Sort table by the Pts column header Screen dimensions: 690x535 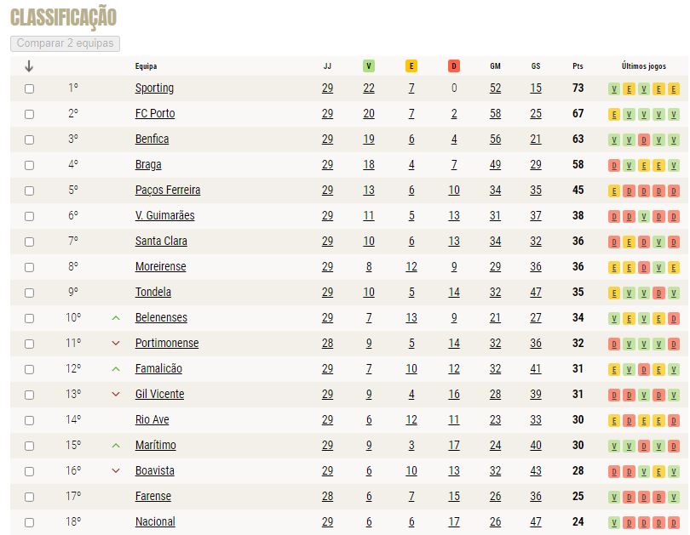578,65
